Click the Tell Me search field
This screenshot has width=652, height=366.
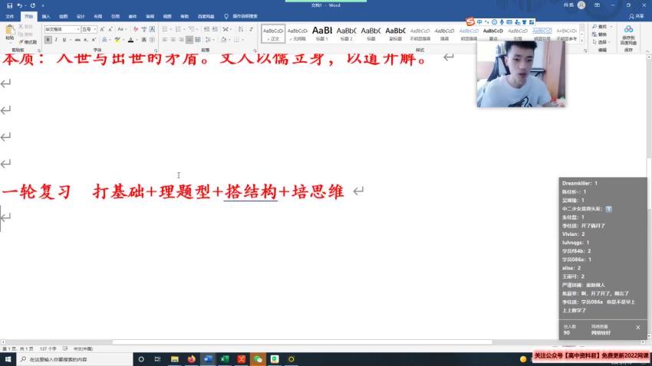[x=242, y=16]
